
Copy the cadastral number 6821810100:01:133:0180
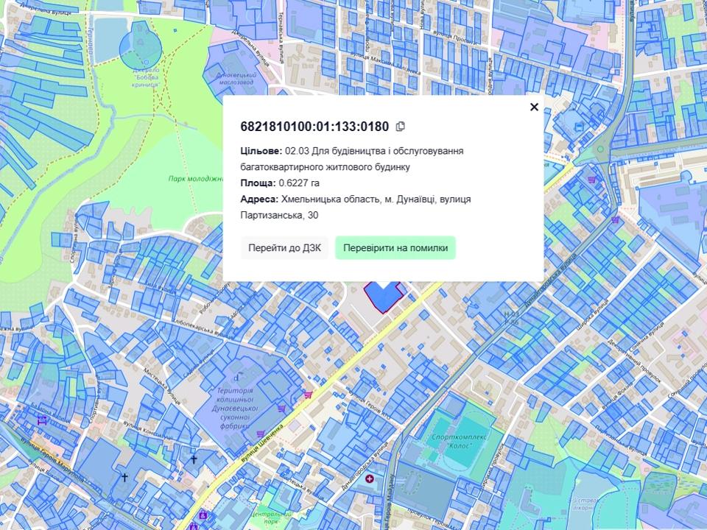click(x=401, y=127)
